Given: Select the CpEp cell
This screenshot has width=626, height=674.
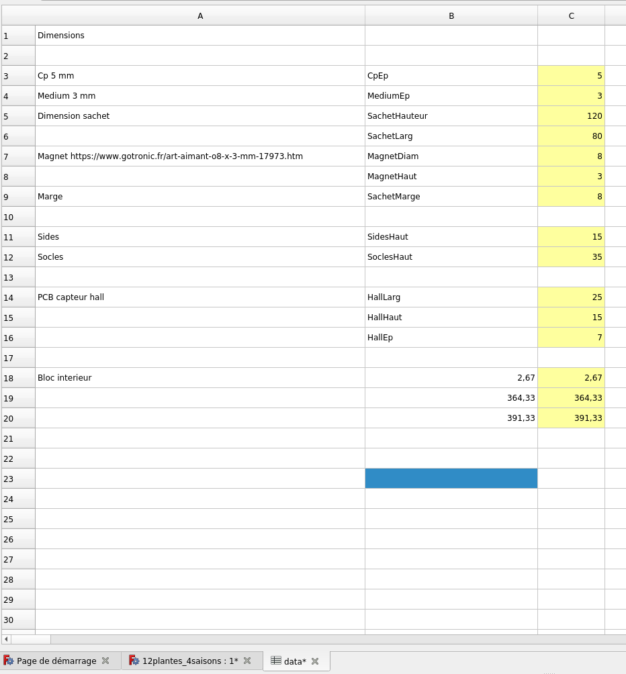Looking at the screenshot, I should 451,76.
